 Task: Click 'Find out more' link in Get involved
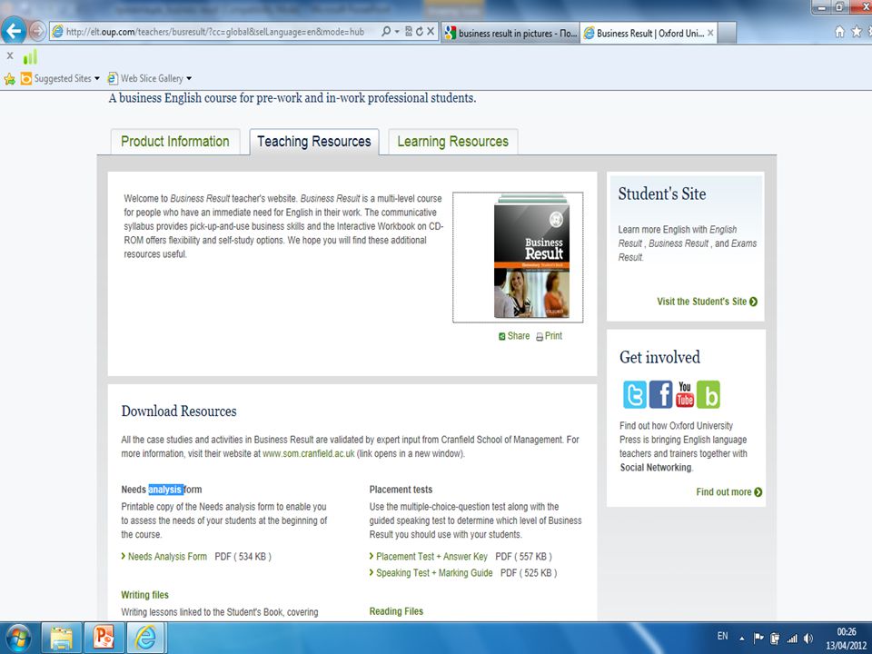[x=729, y=491]
